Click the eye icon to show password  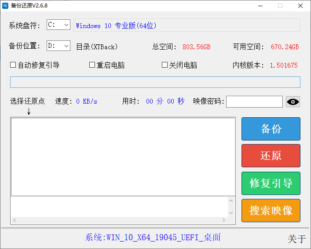coord(293,102)
